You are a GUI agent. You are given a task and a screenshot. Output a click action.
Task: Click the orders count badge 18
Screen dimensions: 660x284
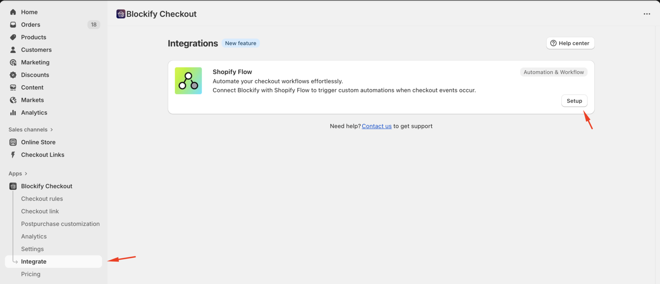94,25
